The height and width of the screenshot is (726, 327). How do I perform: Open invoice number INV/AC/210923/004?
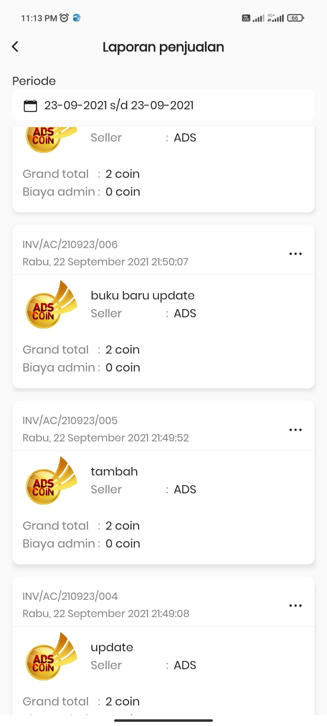(70, 596)
